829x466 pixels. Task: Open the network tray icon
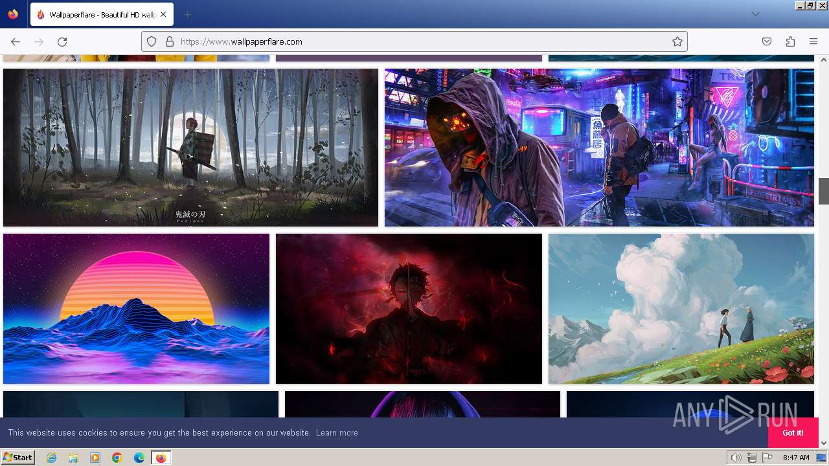coord(752,458)
